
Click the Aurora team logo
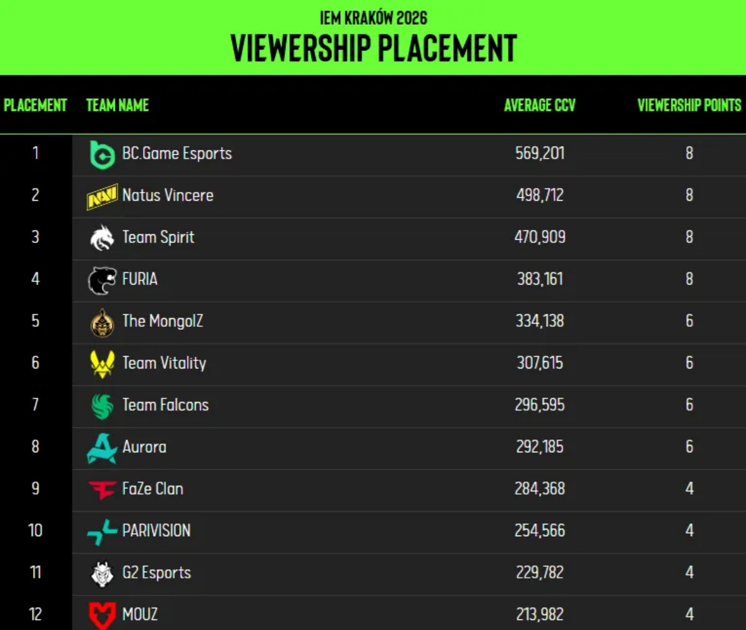[102, 448]
